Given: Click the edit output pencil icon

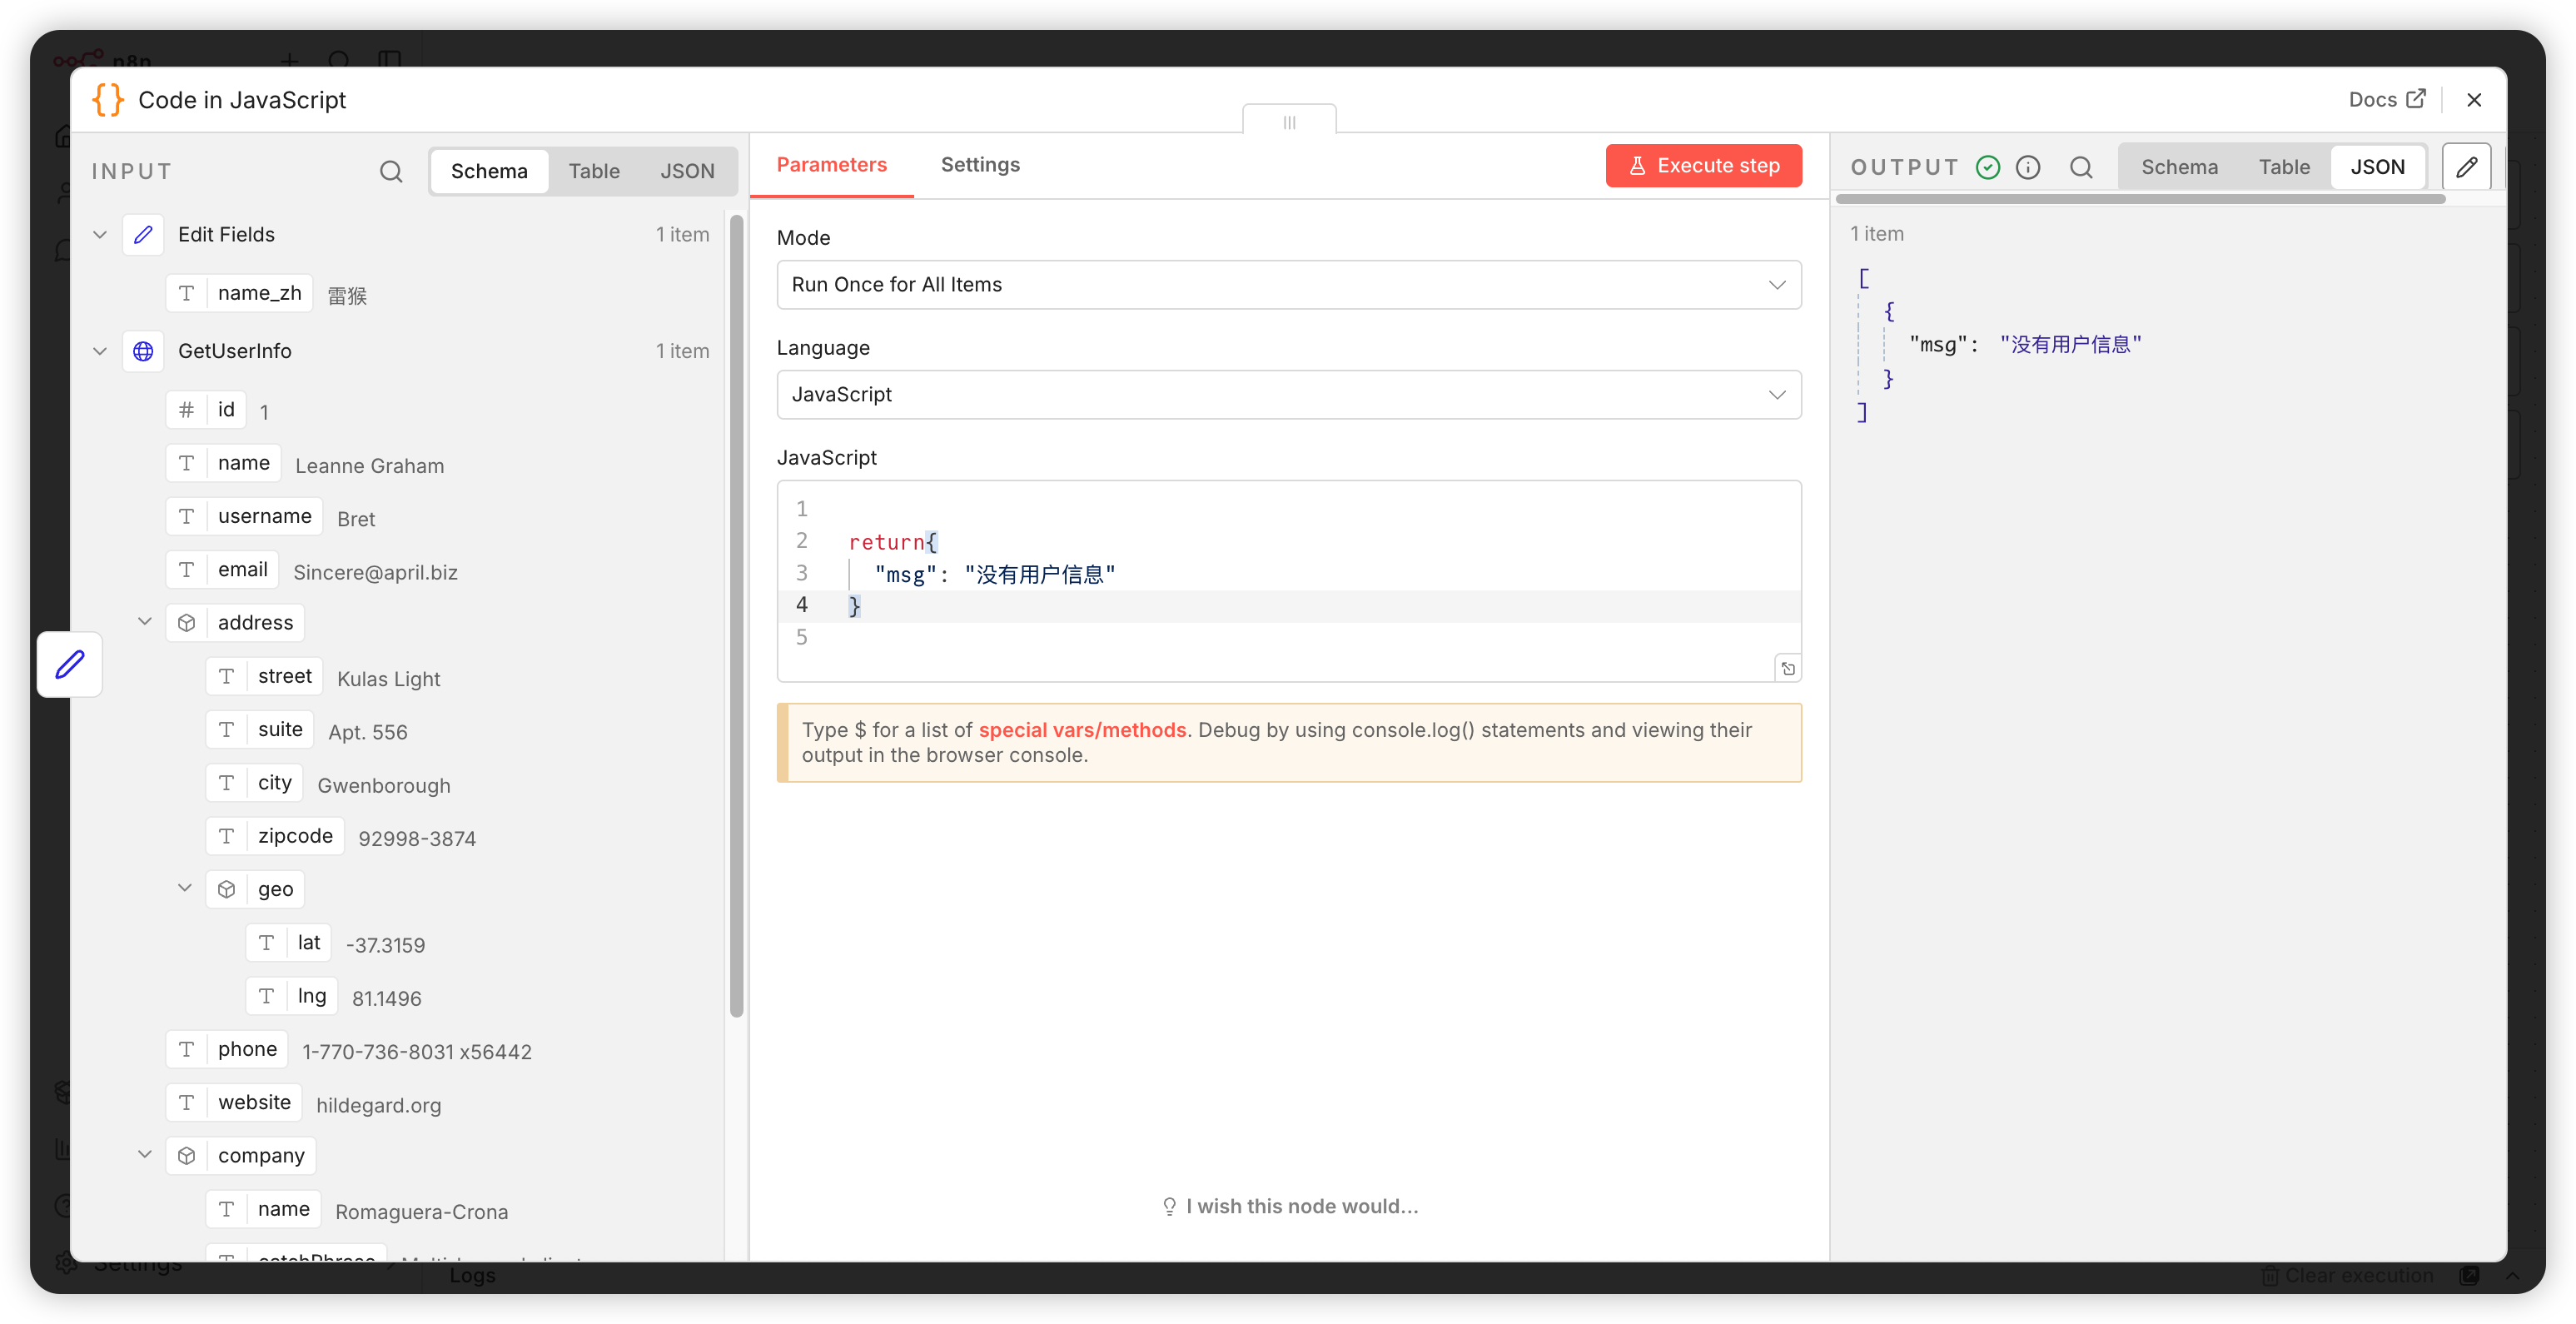Looking at the screenshot, I should [2466, 167].
